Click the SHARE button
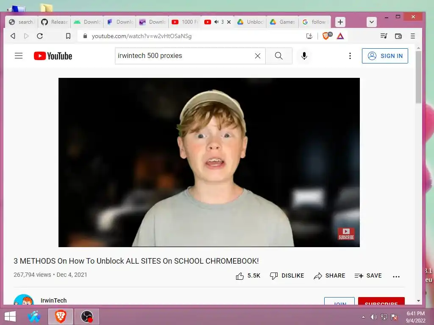434x325 pixels. click(x=329, y=276)
